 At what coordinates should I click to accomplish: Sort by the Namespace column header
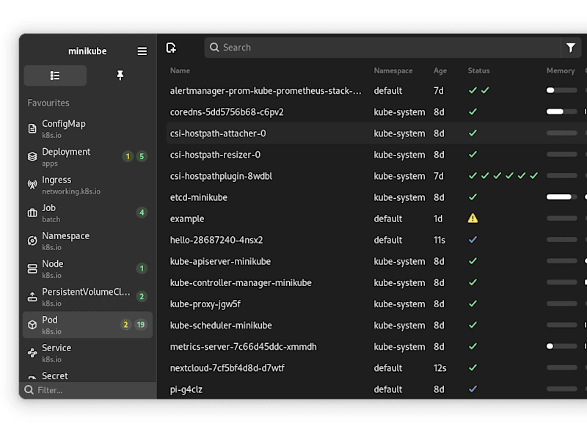[393, 70]
